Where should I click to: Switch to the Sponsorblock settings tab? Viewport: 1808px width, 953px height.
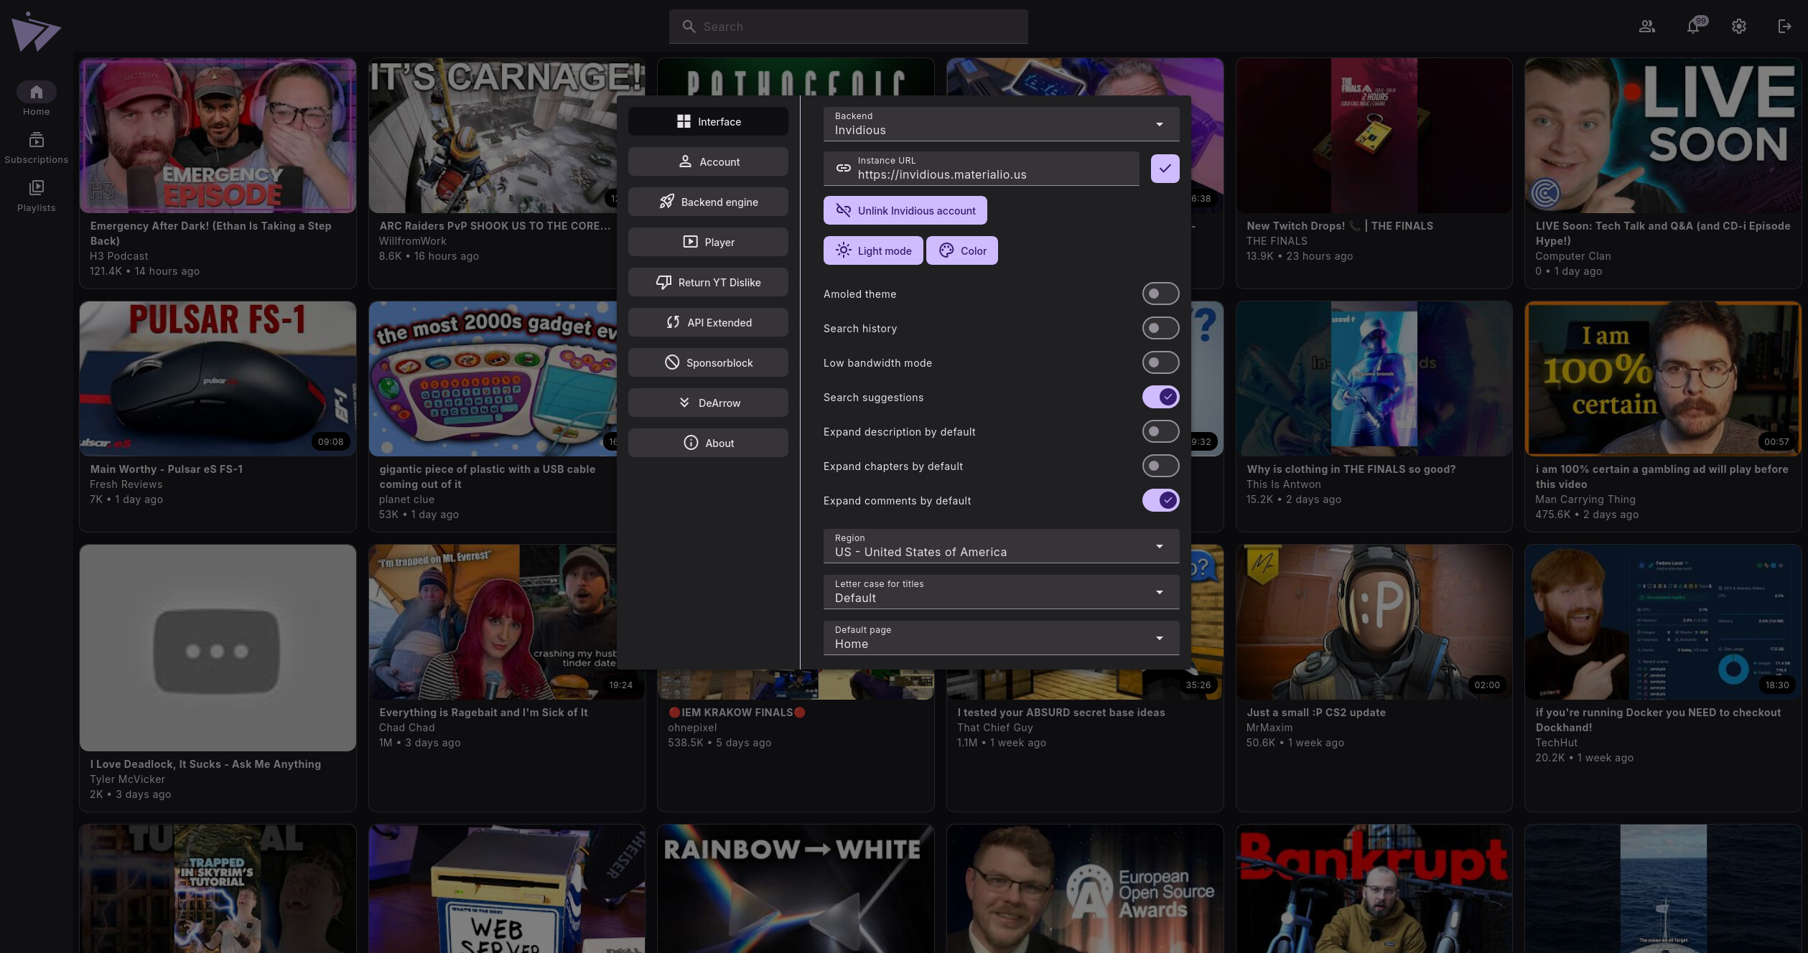707,362
